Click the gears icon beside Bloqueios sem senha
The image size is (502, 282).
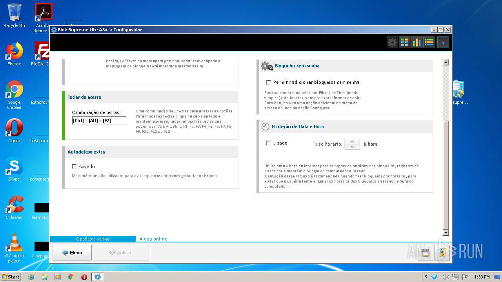coord(267,66)
